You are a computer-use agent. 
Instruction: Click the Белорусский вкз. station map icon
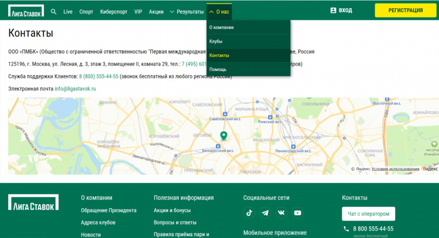218,146
